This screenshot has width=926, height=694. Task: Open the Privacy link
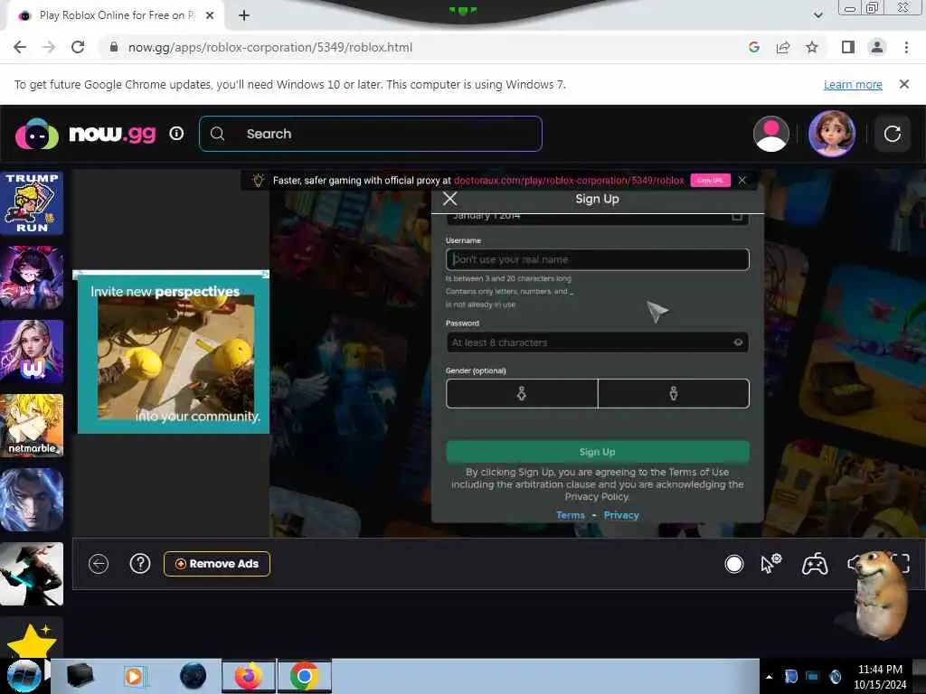click(621, 515)
